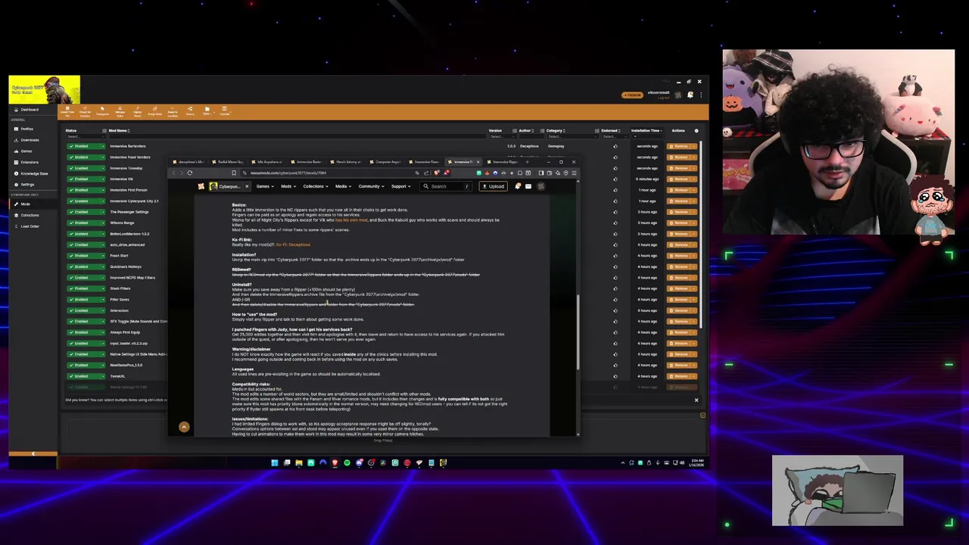Screen dimensions: 969x545
Task: Expand Media menu on Nexus Mods
Action: 342,186
